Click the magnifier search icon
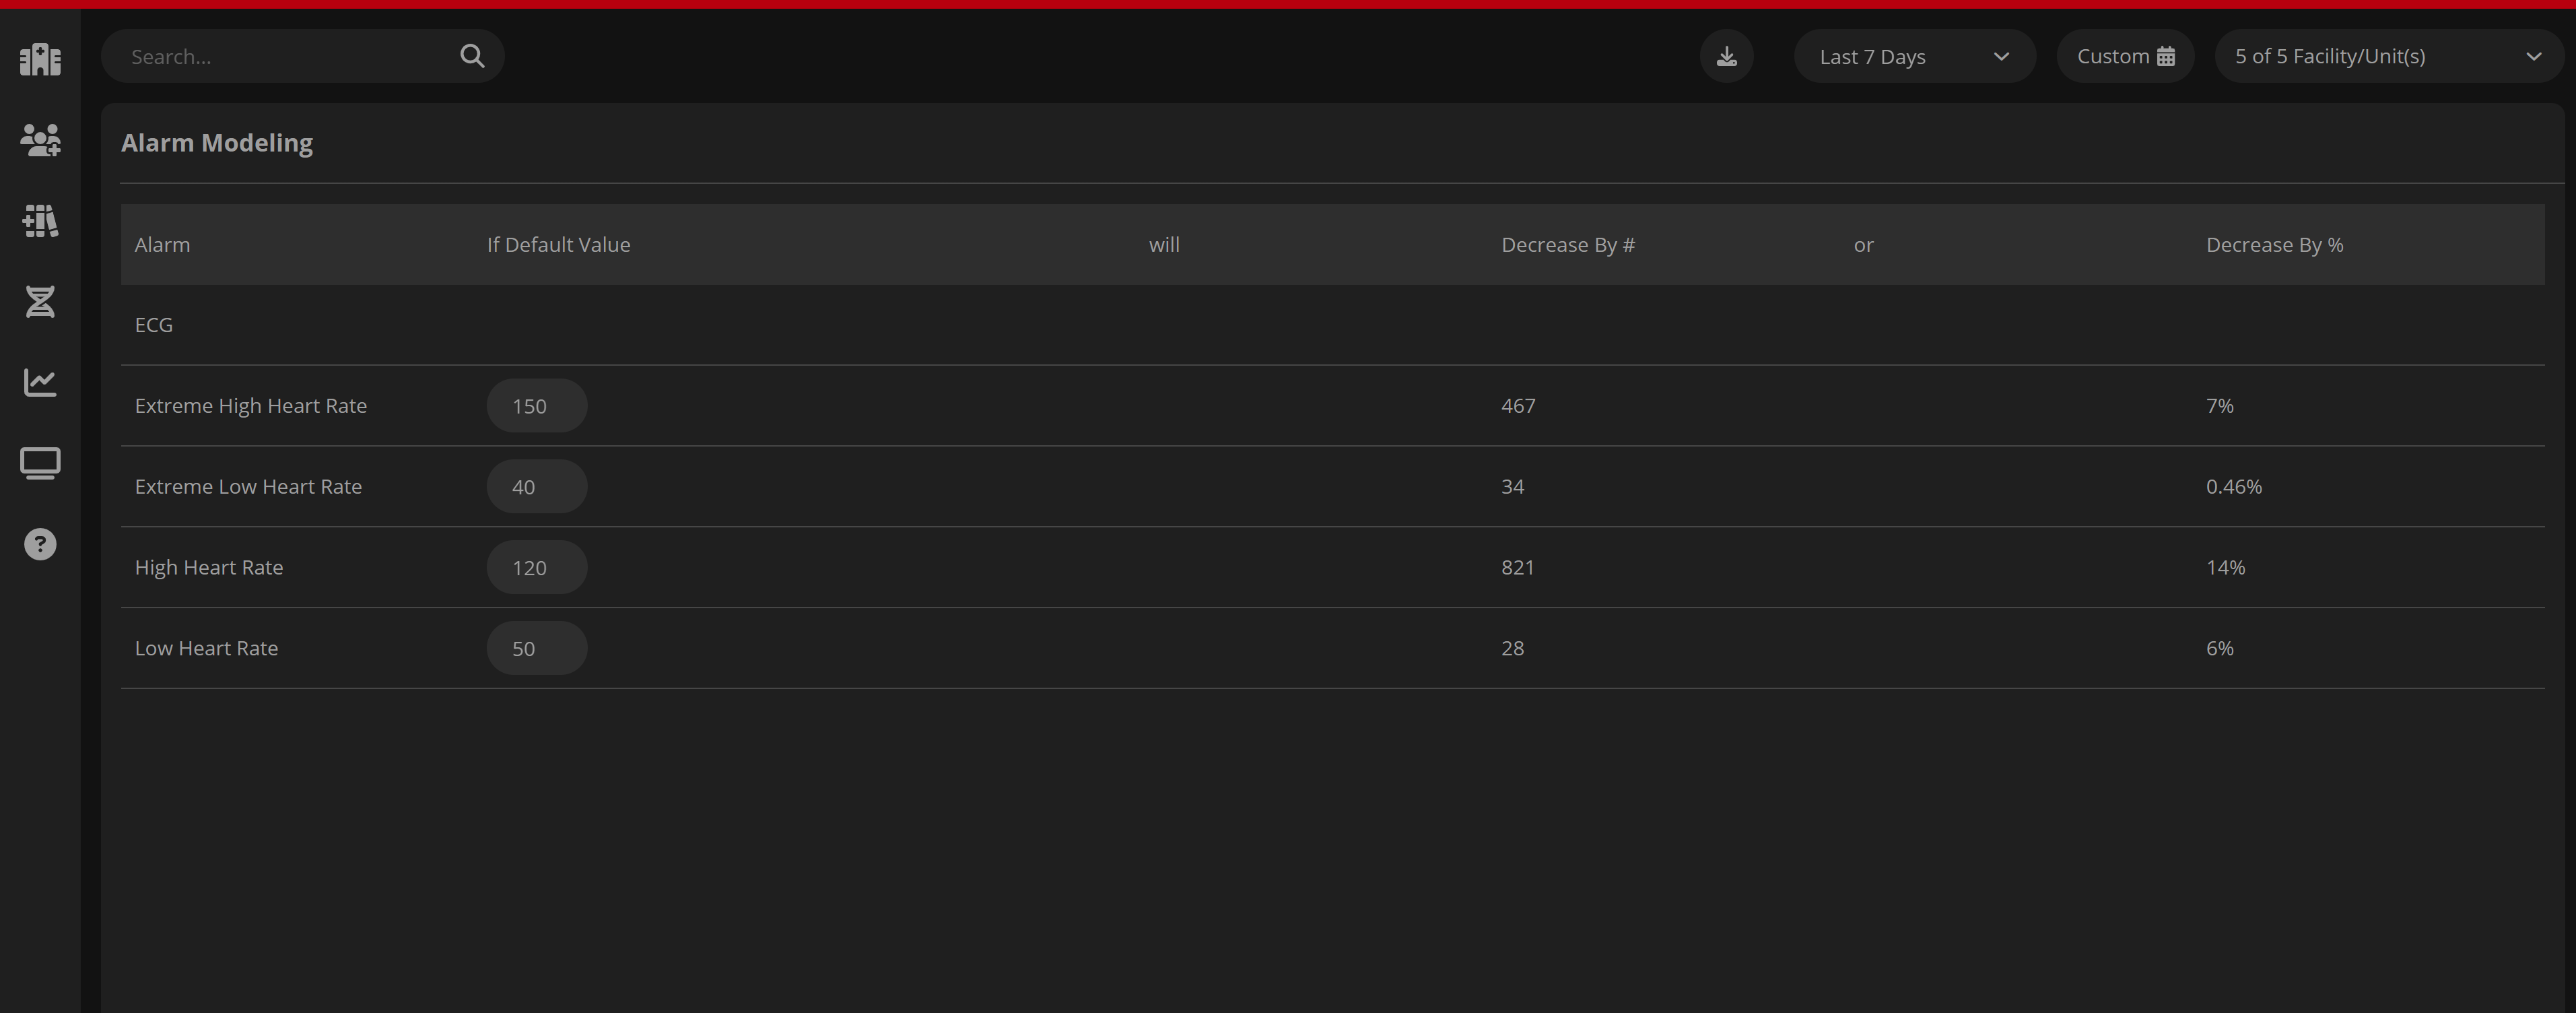 [472, 56]
